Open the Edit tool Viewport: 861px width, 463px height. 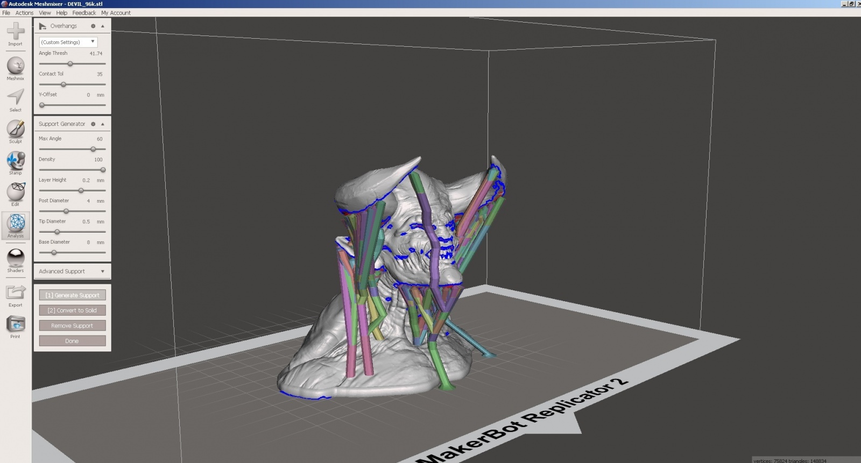coord(15,195)
